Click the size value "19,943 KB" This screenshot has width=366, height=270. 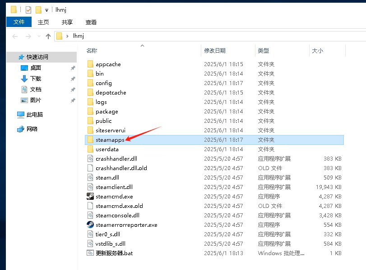click(329, 187)
